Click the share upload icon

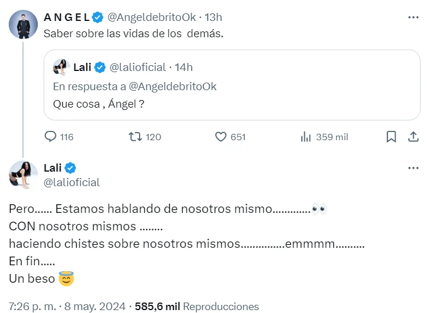(413, 137)
